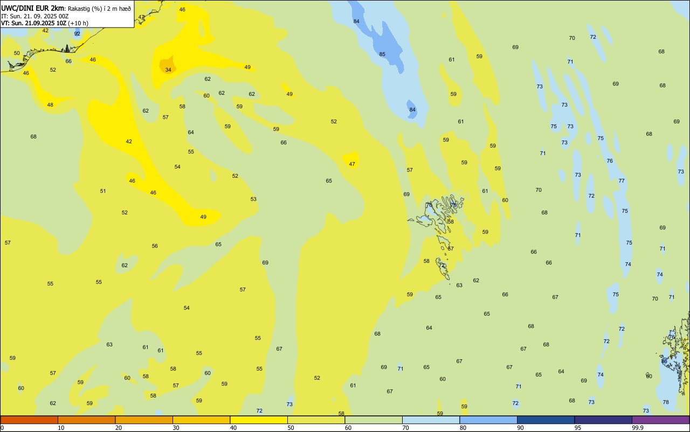The height and width of the screenshot is (432, 690).
Task: Click the purple legend swatch above 99.9
Action: (660, 420)
